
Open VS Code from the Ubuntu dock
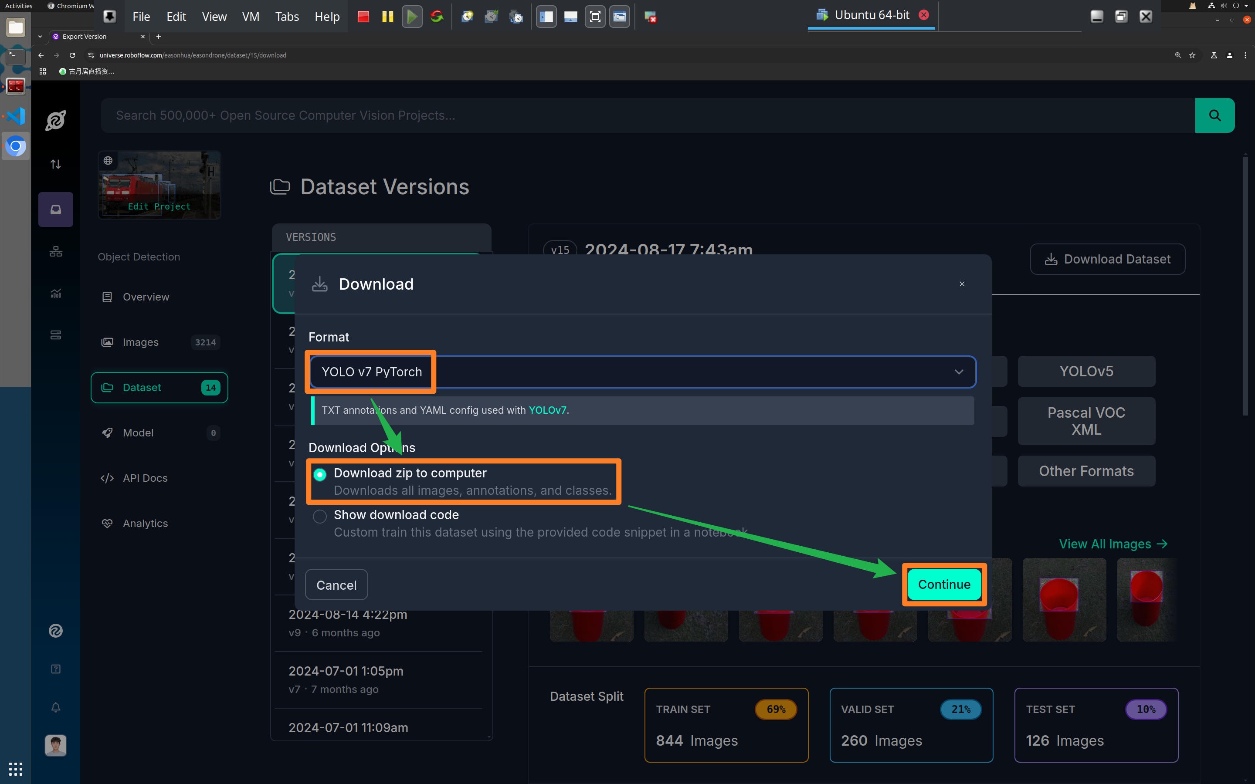[x=16, y=116]
